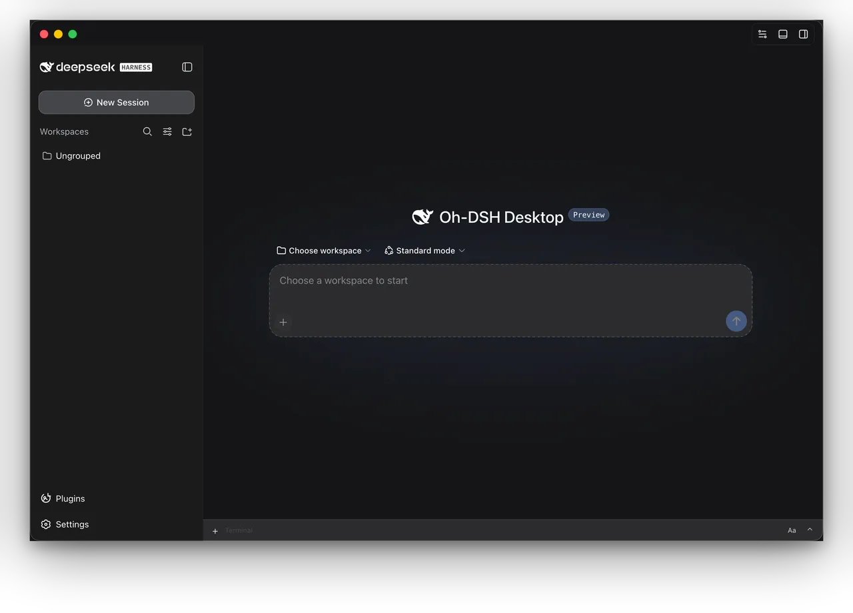The image size is (853, 613).
Task: Add a new workspace folder icon
Action: coord(187,131)
